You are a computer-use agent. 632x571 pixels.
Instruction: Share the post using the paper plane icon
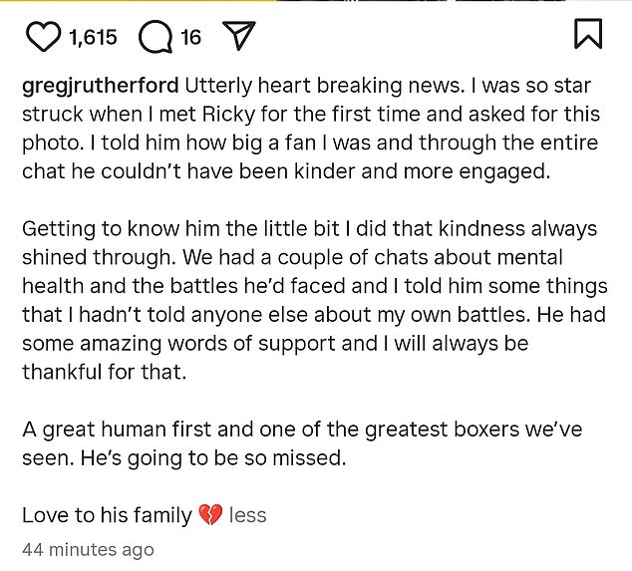pyautogui.click(x=239, y=36)
